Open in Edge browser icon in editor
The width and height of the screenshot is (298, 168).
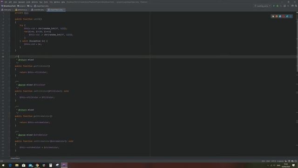pyautogui.click(x=291, y=16)
